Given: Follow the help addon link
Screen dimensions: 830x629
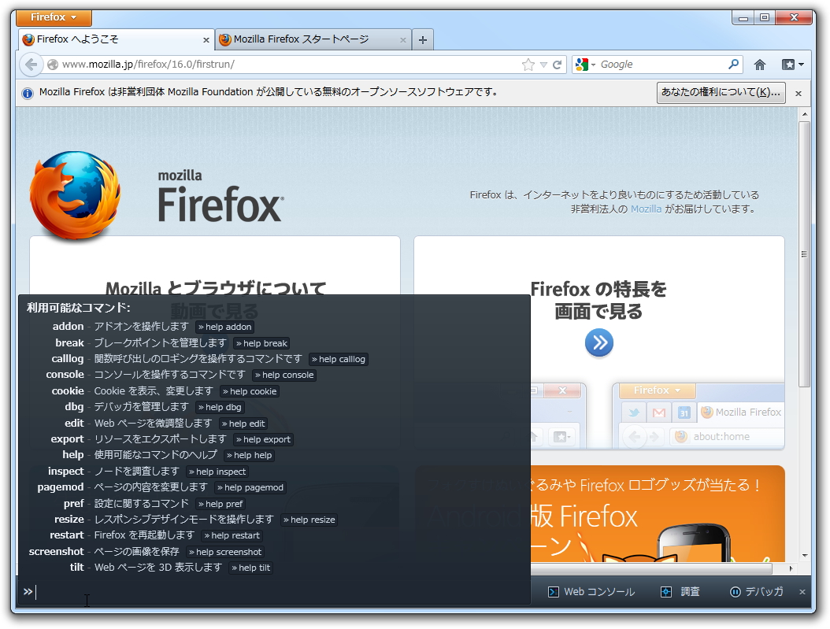Looking at the screenshot, I should pos(225,327).
